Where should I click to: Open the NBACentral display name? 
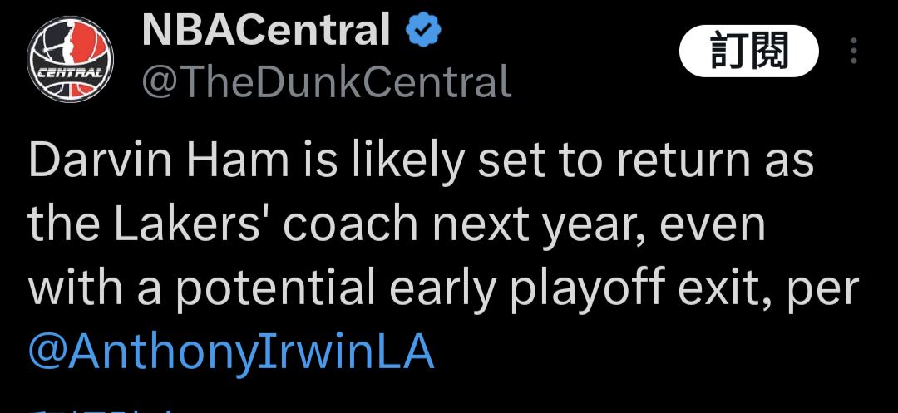[x=266, y=30]
